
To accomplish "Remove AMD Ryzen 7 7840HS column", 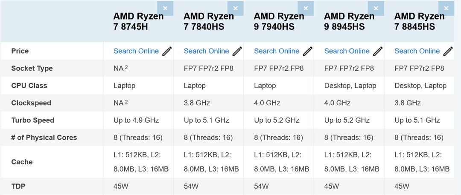I will (236, 9).
